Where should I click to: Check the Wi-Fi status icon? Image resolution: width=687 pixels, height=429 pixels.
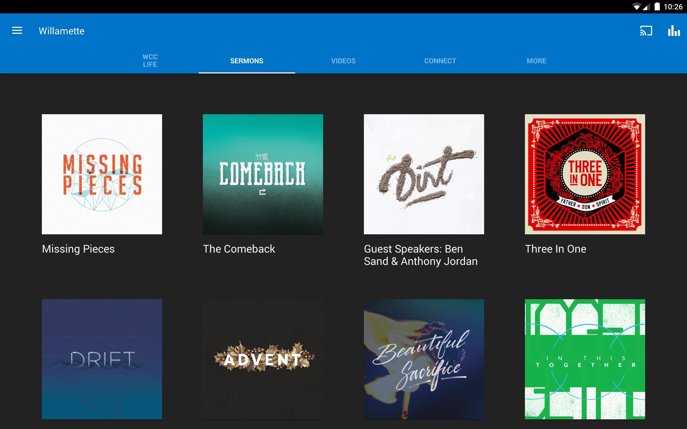(637, 7)
